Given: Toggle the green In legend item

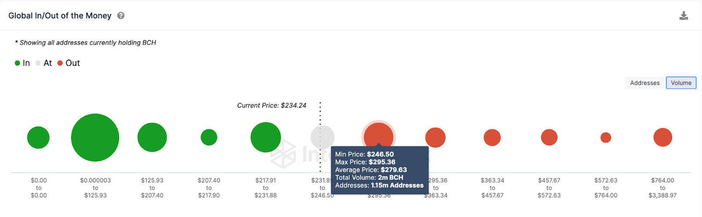Looking at the screenshot, I should pos(22,63).
